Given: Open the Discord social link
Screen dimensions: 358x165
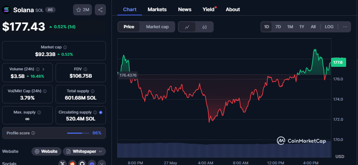Looking at the screenshot, I should point(92,163).
